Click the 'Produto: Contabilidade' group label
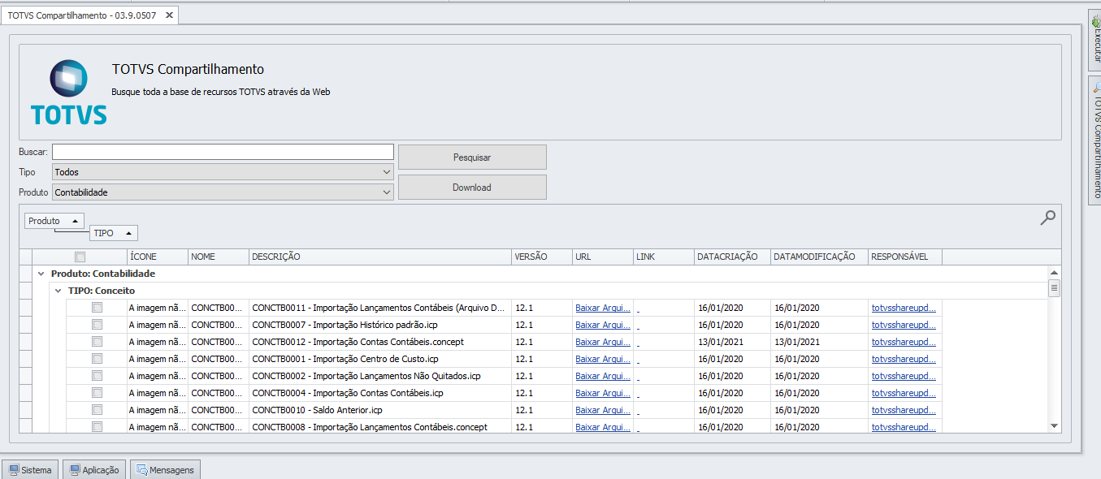This screenshot has height=479, width=1101. click(x=102, y=274)
